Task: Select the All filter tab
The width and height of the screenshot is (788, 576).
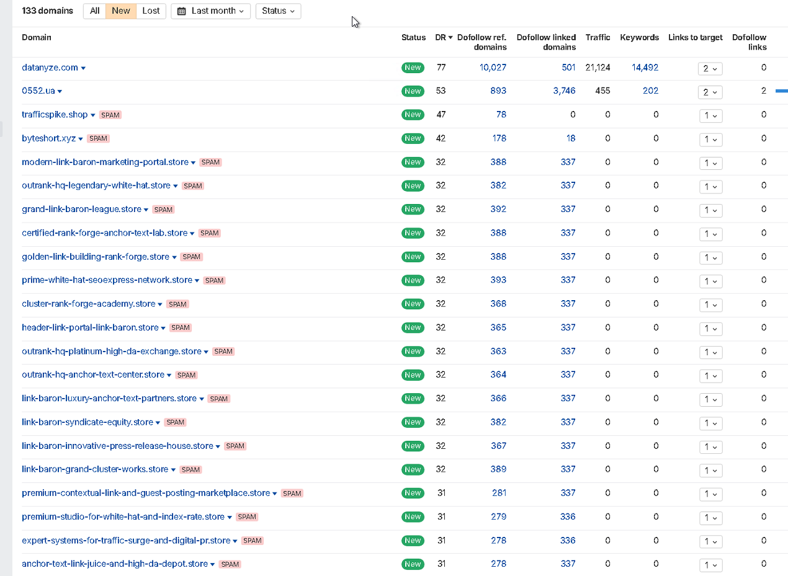Action: (x=94, y=11)
